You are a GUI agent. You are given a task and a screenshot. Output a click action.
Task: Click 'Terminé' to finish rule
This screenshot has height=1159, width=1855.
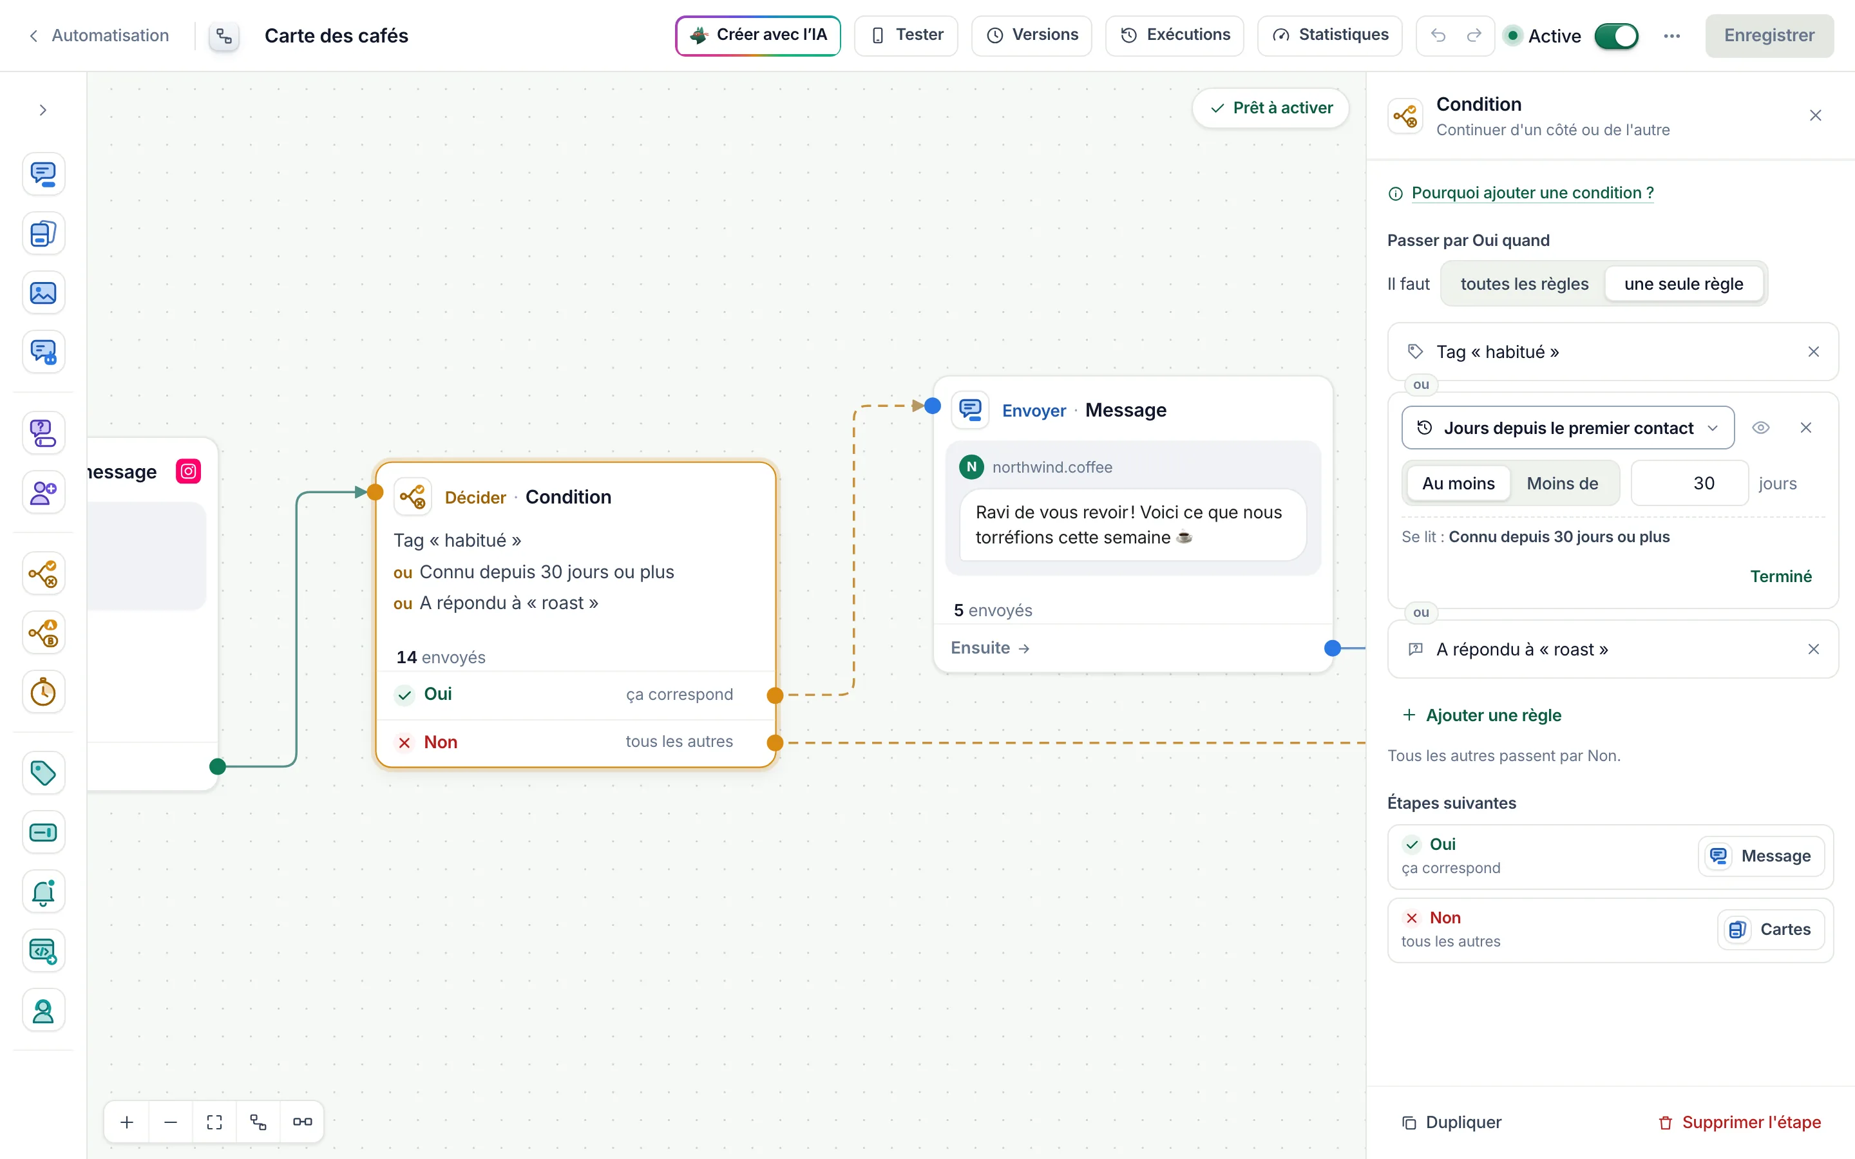[1781, 576]
